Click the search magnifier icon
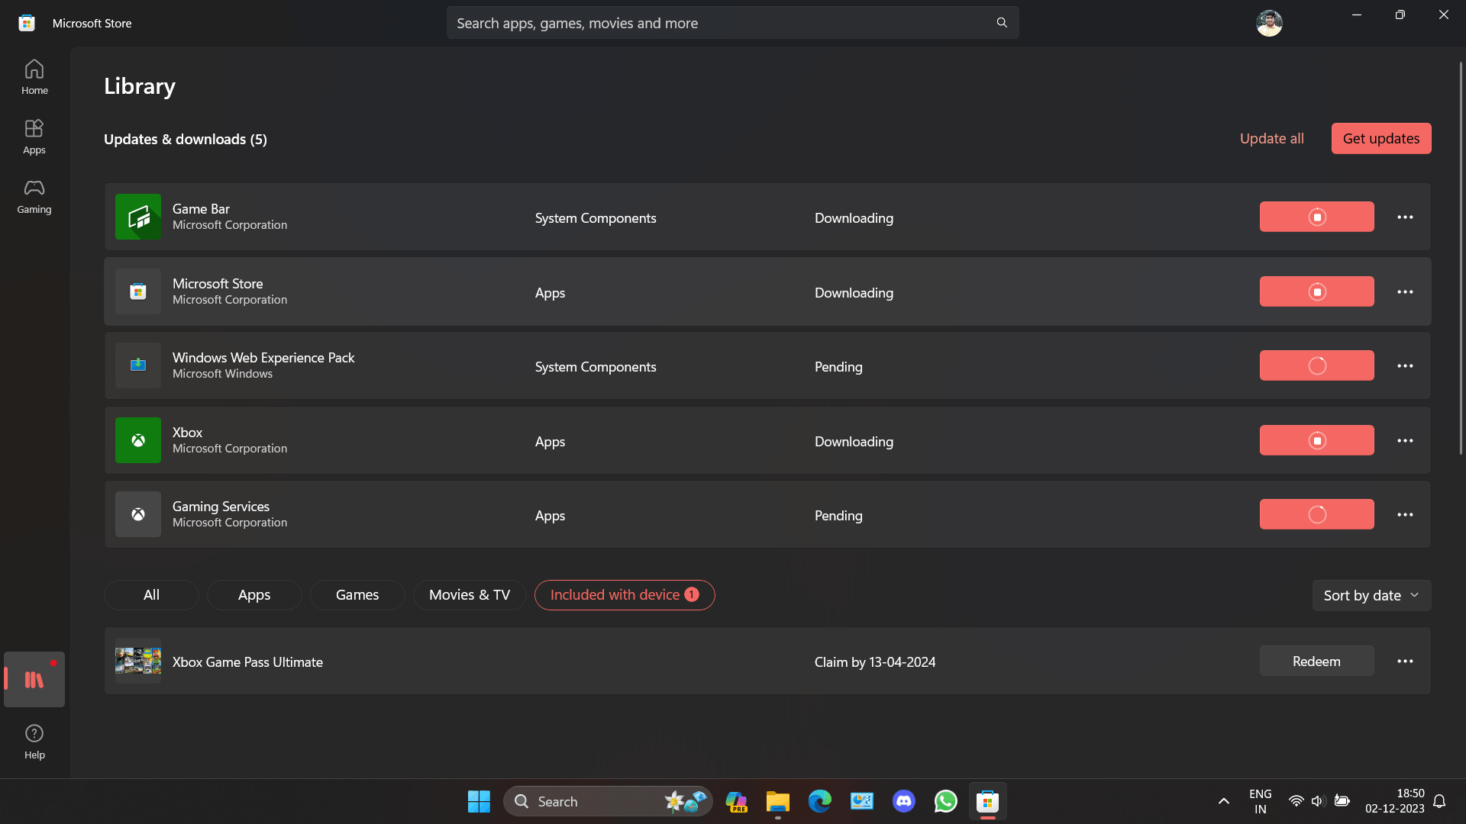 pos(1002,23)
